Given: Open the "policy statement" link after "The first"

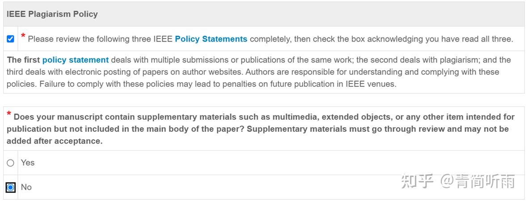Looking at the screenshot, I should pos(76,60).
